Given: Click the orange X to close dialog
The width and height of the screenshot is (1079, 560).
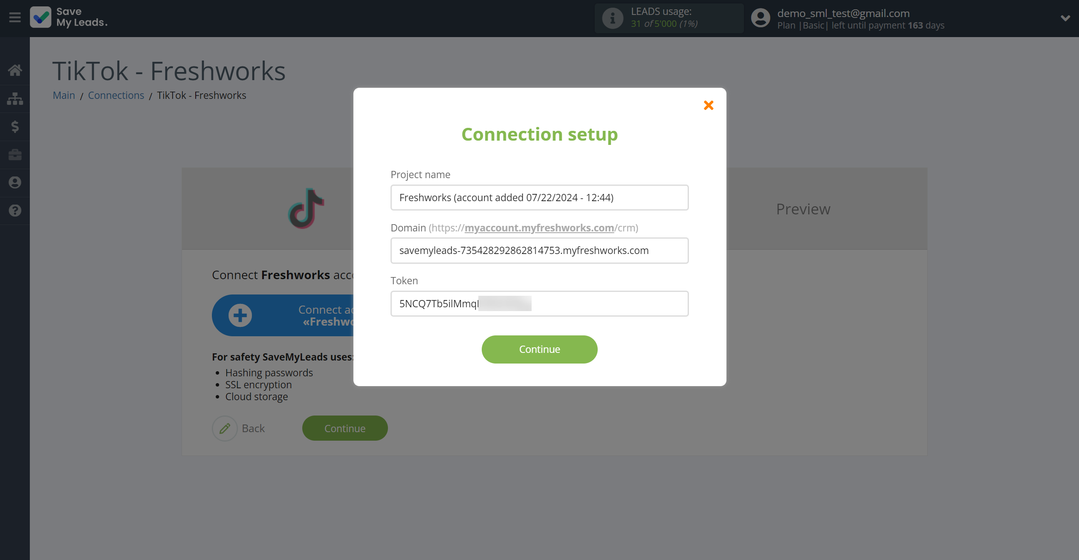Looking at the screenshot, I should (709, 105).
